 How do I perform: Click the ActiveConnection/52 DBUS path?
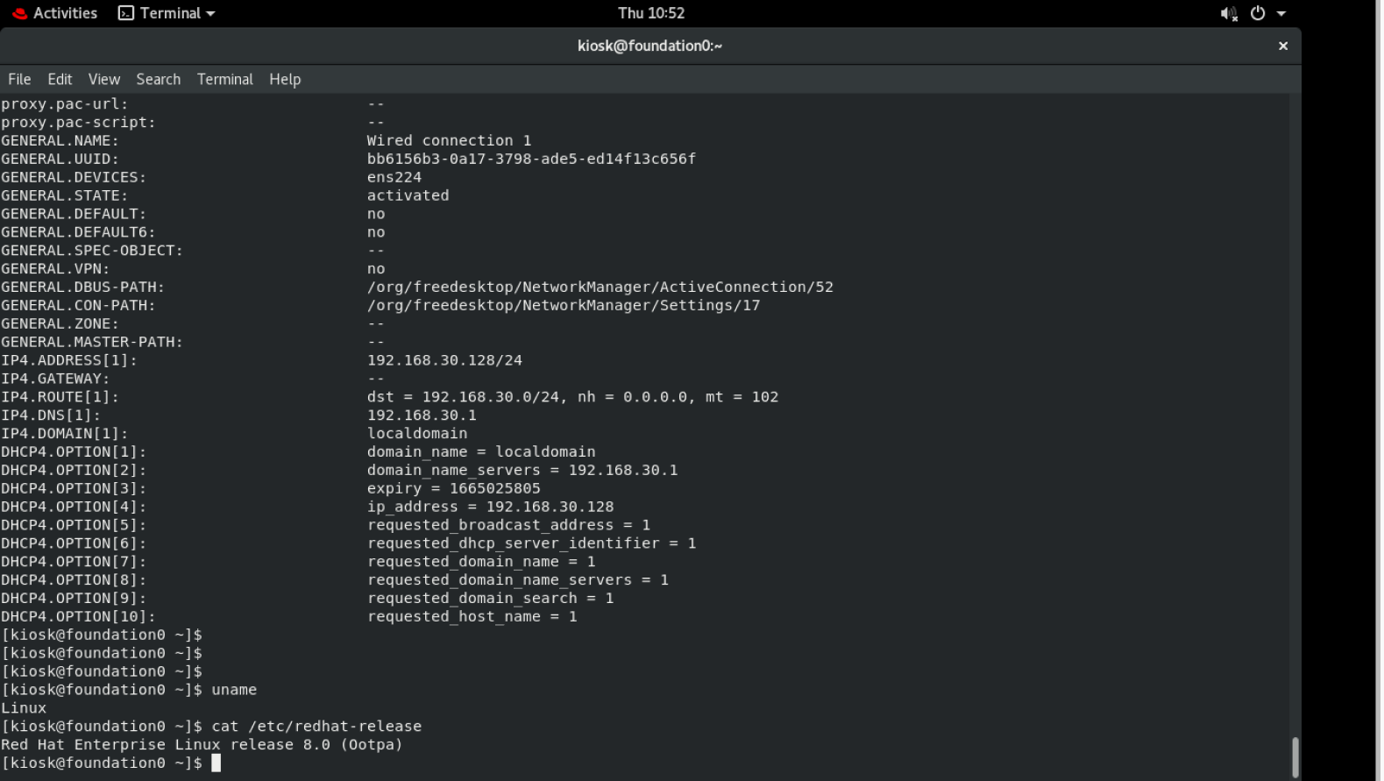click(600, 287)
